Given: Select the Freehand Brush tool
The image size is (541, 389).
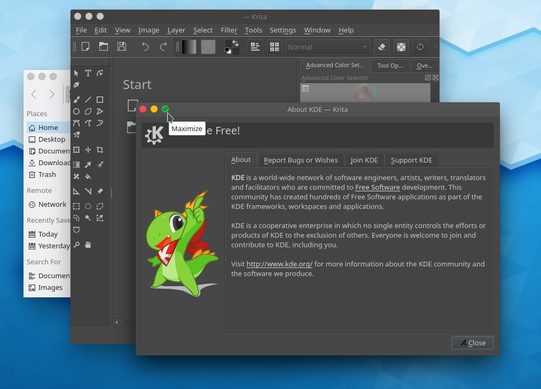Looking at the screenshot, I should click(76, 100).
